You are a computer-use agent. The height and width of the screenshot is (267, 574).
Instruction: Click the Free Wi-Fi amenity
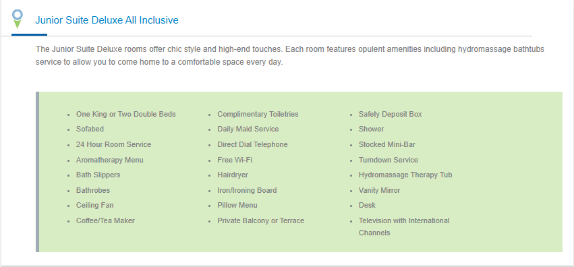coord(235,160)
